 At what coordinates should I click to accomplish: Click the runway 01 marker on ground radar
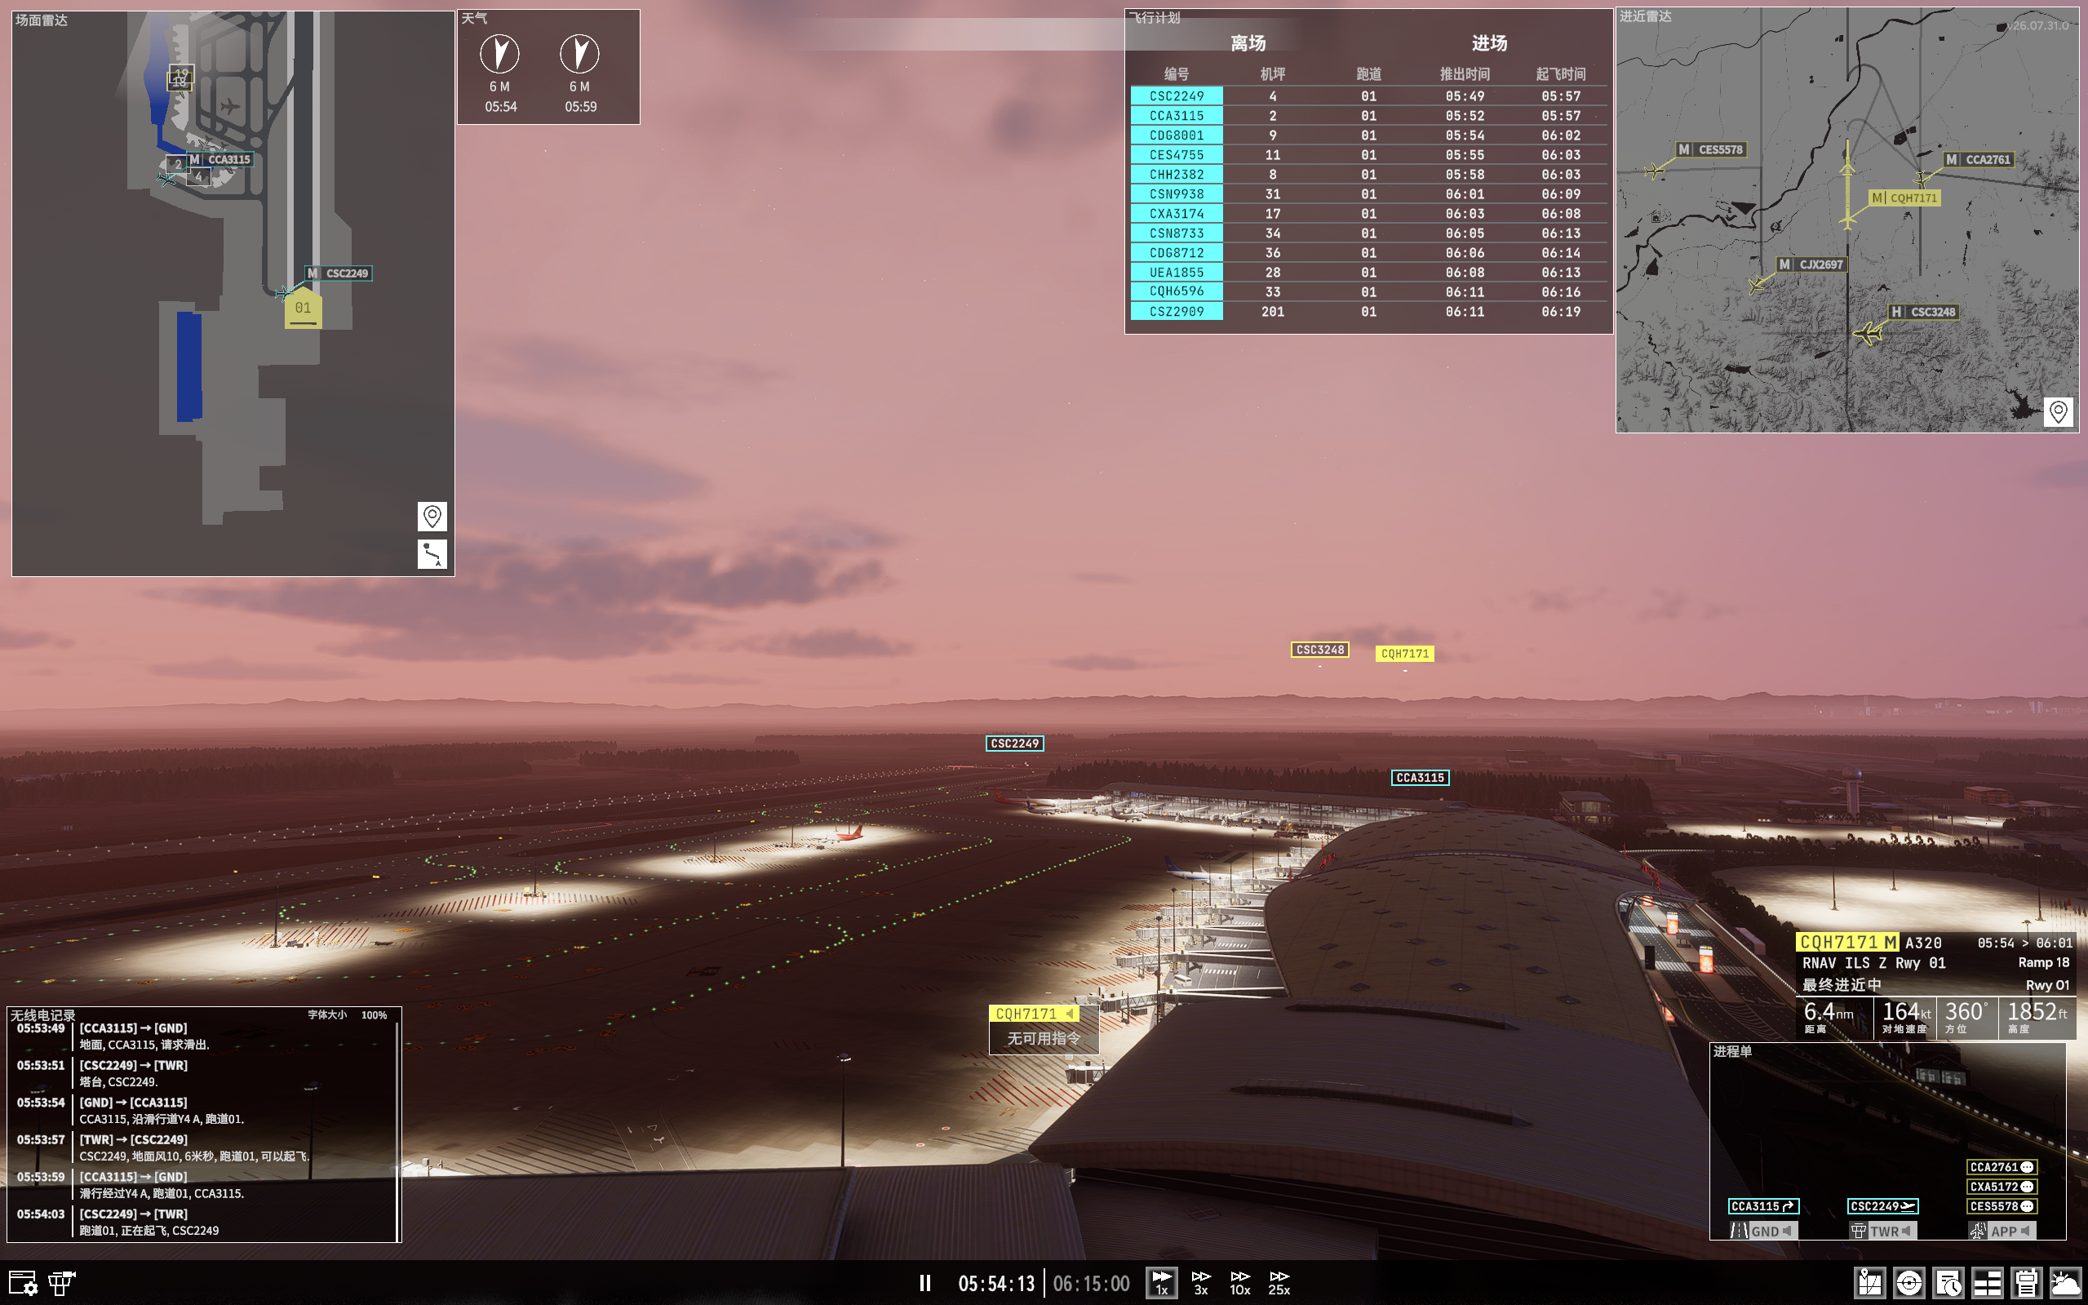pos(303,309)
